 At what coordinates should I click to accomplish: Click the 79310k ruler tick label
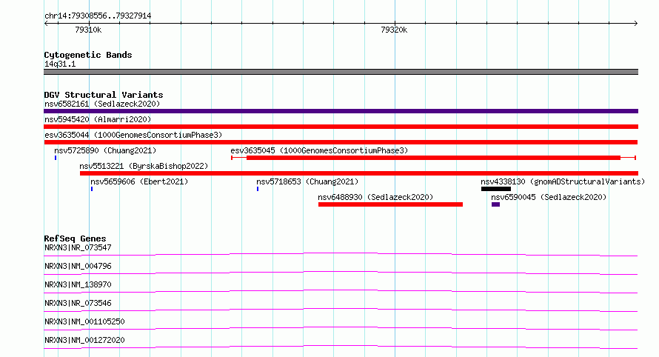point(88,30)
